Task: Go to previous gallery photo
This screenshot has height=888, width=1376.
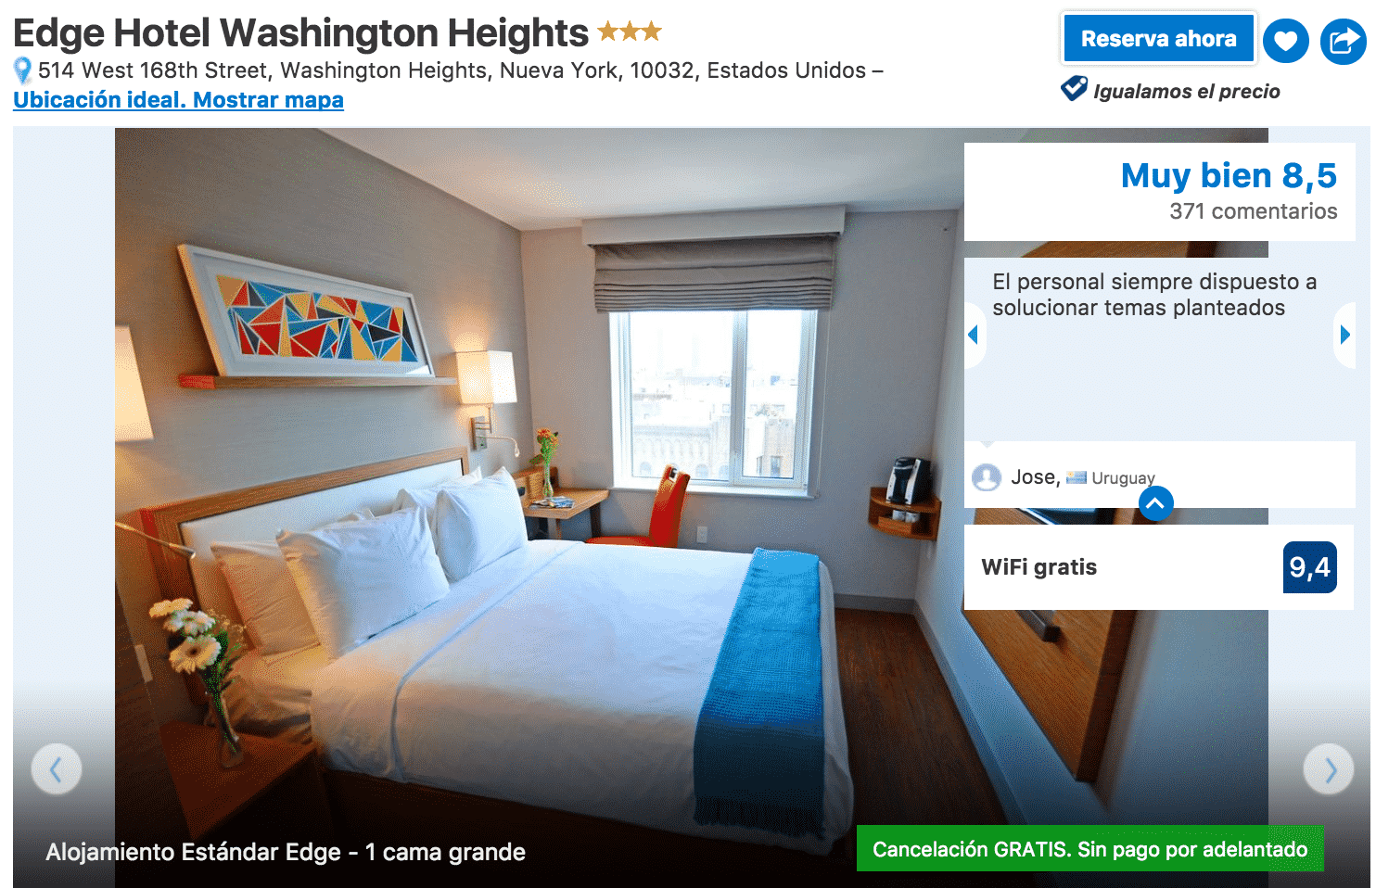Action: pos(57,768)
